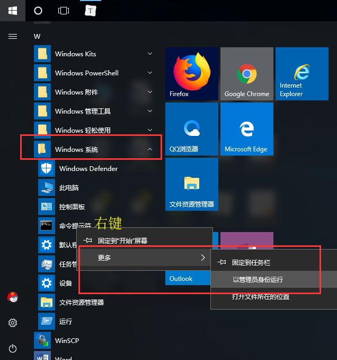This screenshot has height=360, width=337.
Task: Open the 更多 submenu arrow
Action: point(203,258)
